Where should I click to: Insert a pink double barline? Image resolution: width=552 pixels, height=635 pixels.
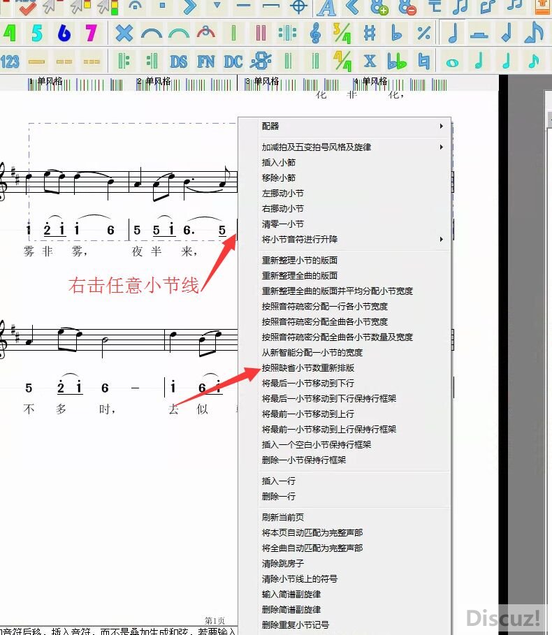coord(261,33)
